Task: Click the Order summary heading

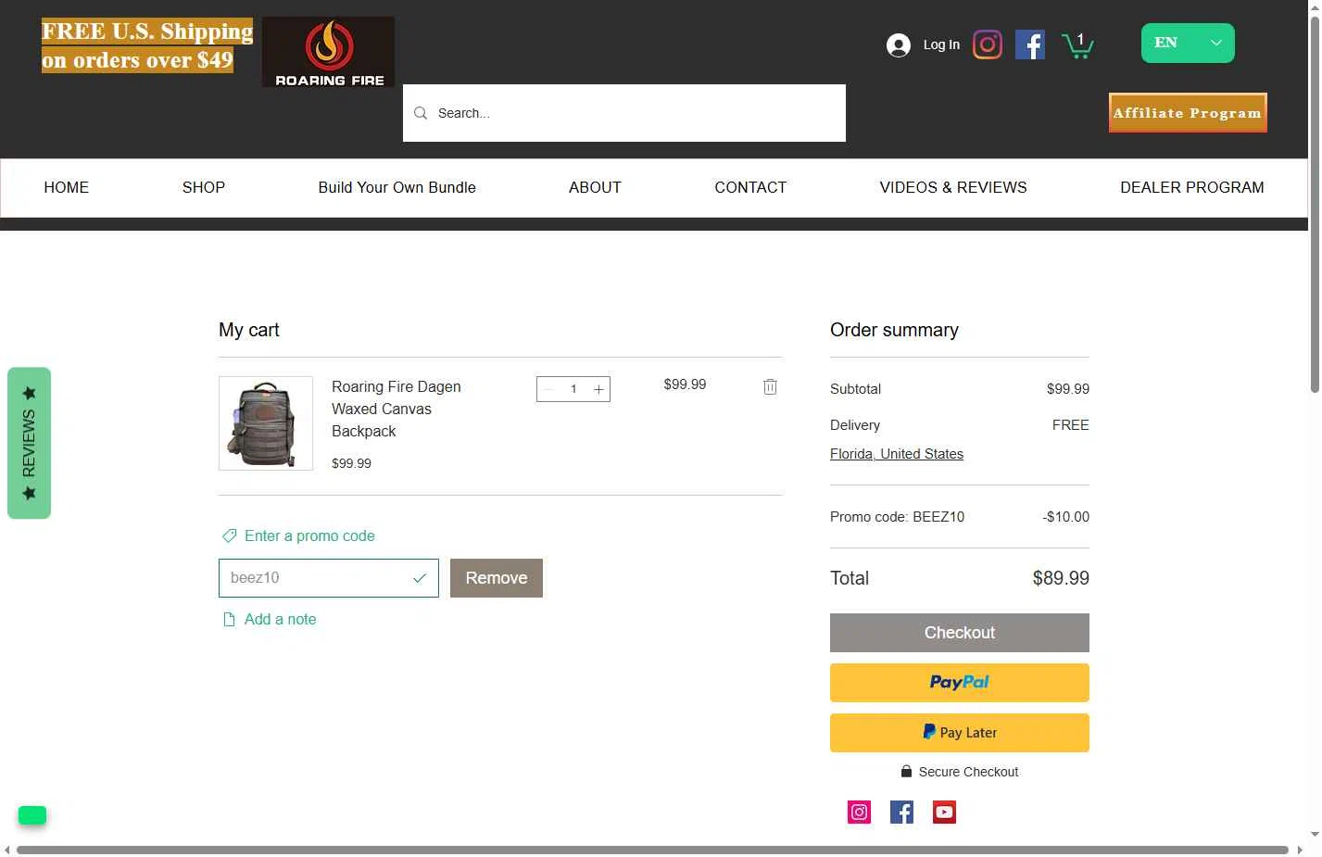Action: pos(894,330)
